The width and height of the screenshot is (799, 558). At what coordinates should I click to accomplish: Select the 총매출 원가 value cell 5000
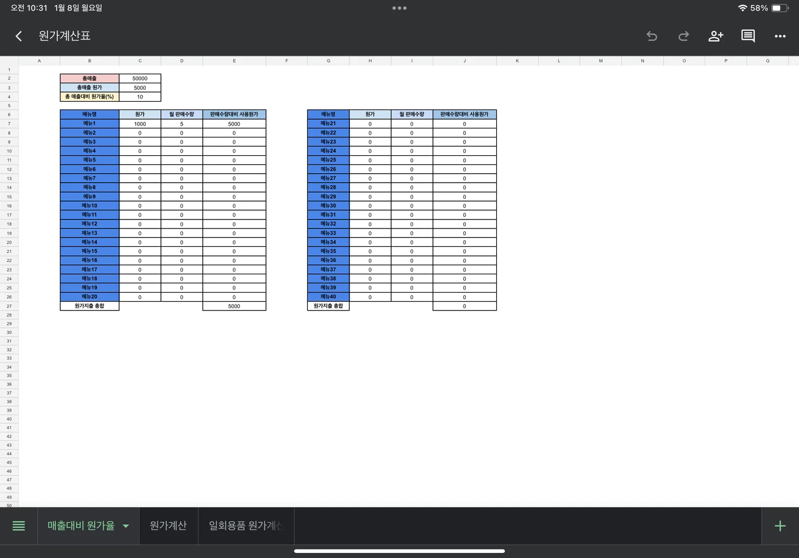point(140,88)
